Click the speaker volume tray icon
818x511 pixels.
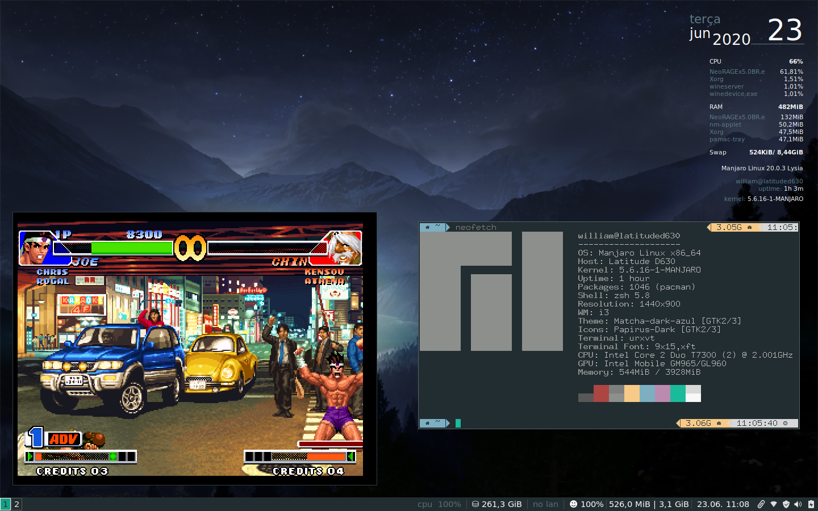(x=798, y=504)
